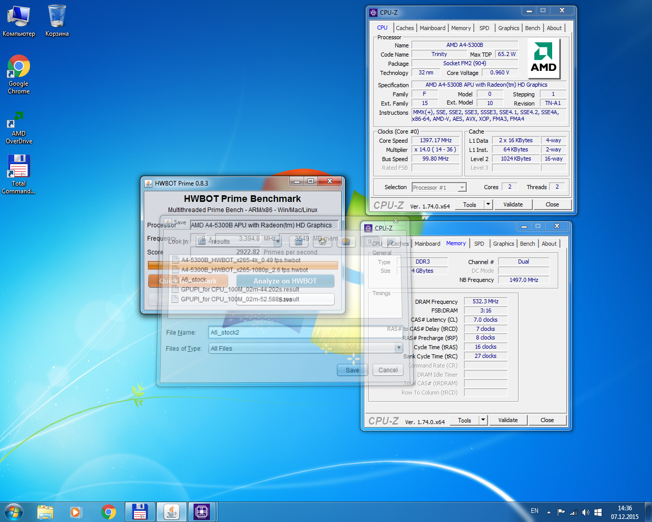This screenshot has width=652, height=522.
Task: Open the network signal tray icon
Action: (x=574, y=512)
